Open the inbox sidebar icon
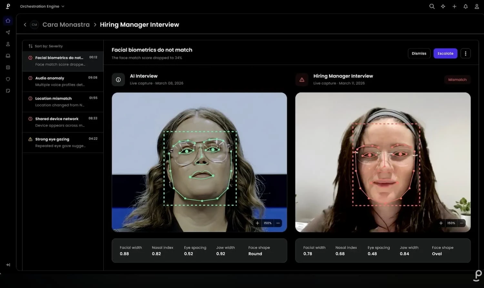 pos(8,56)
